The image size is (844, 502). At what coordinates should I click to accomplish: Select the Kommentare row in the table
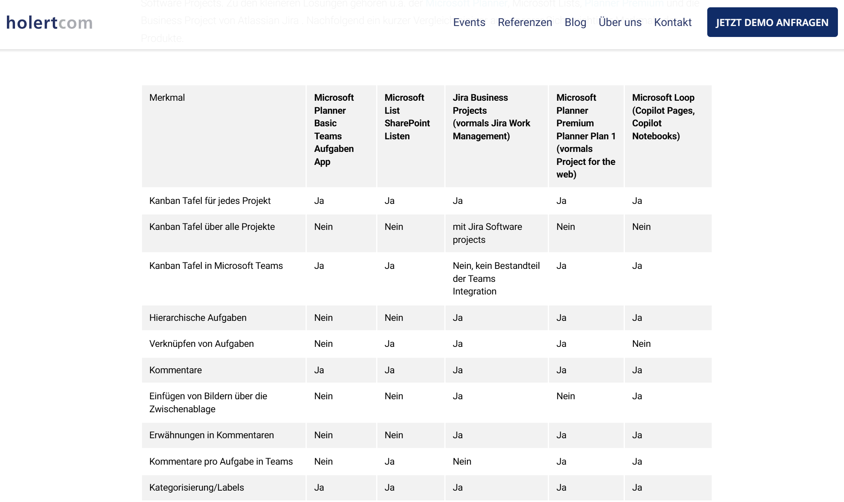click(x=175, y=370)
